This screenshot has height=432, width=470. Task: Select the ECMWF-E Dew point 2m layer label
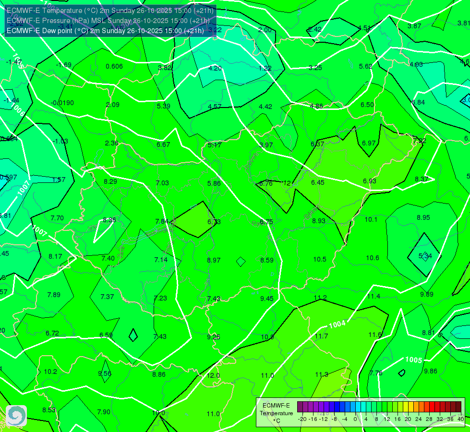pos(105,31)
